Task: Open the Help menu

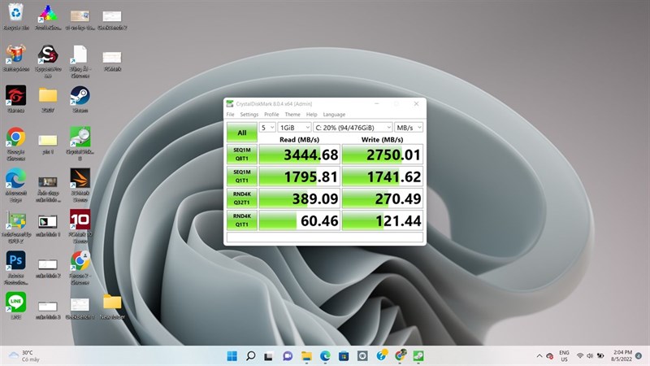Action: 311,115
